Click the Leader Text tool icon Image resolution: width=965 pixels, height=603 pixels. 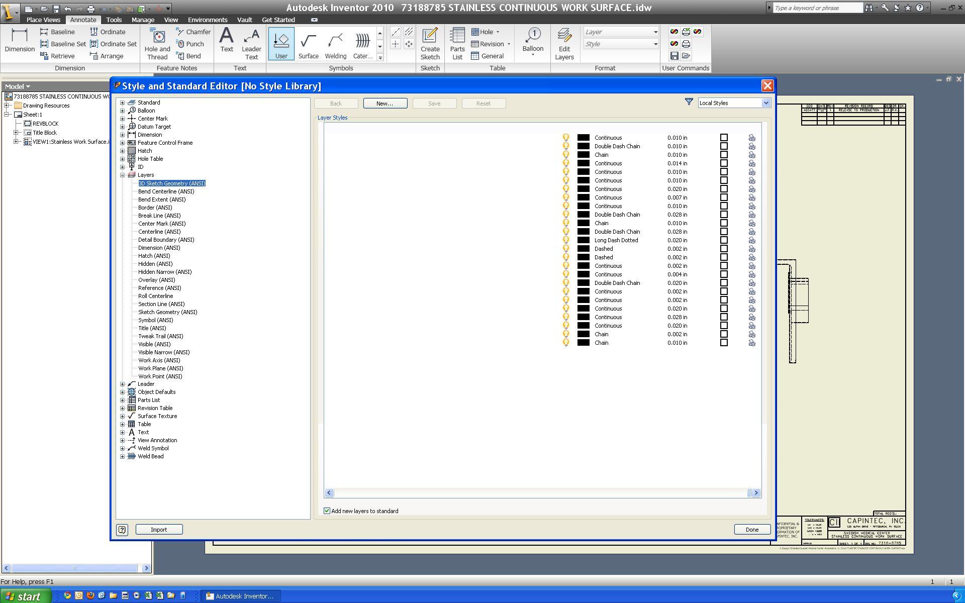pyautogui.click(x=251, y=37)
